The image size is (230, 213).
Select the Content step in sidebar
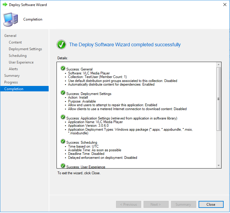(x=15, y=42)
